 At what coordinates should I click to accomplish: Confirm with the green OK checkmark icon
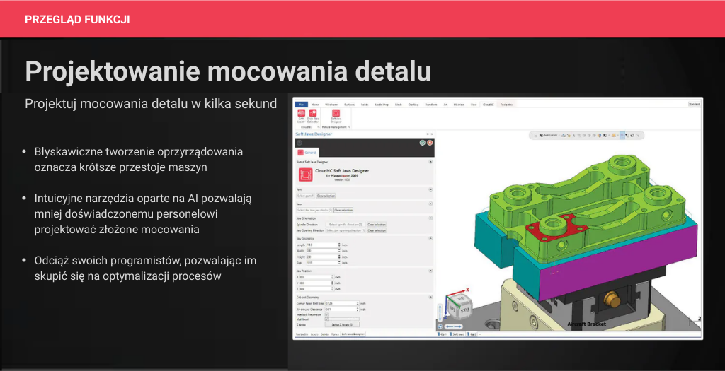(422, 142)
